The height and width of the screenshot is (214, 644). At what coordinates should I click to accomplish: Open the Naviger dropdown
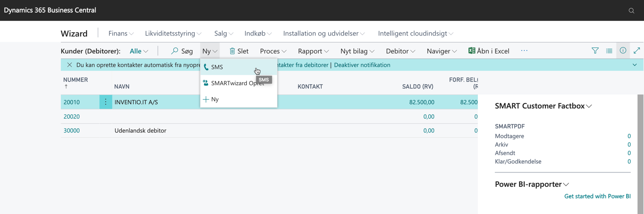tap(442, 51)
